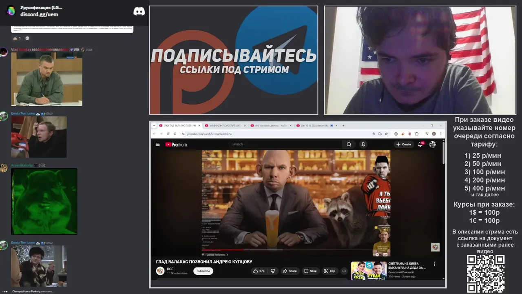Screen dimensions: 522x294
Task: Switch to the 15 11 2025 Stream browser tab
Action: tap(316, 125)
